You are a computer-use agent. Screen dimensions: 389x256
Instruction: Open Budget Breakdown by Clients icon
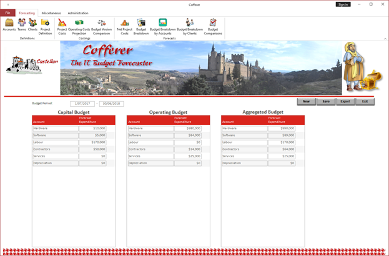tap(190, 27)
